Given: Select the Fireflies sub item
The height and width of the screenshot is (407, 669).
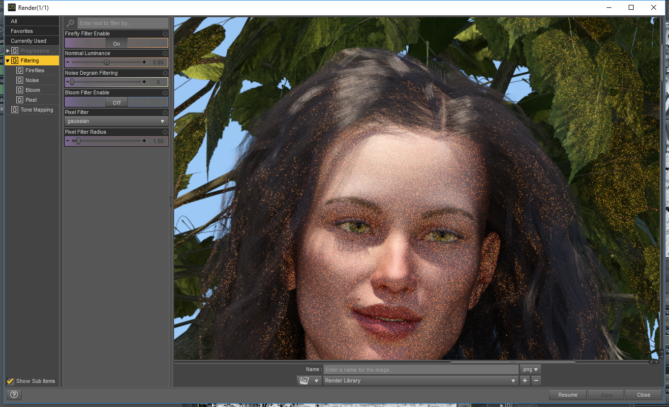Looking at the screenshot, I should click(x=35, y=70).
